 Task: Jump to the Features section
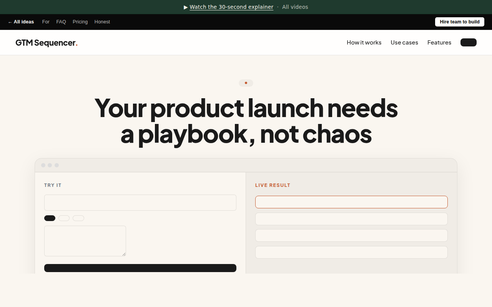[x=439, y=43]
